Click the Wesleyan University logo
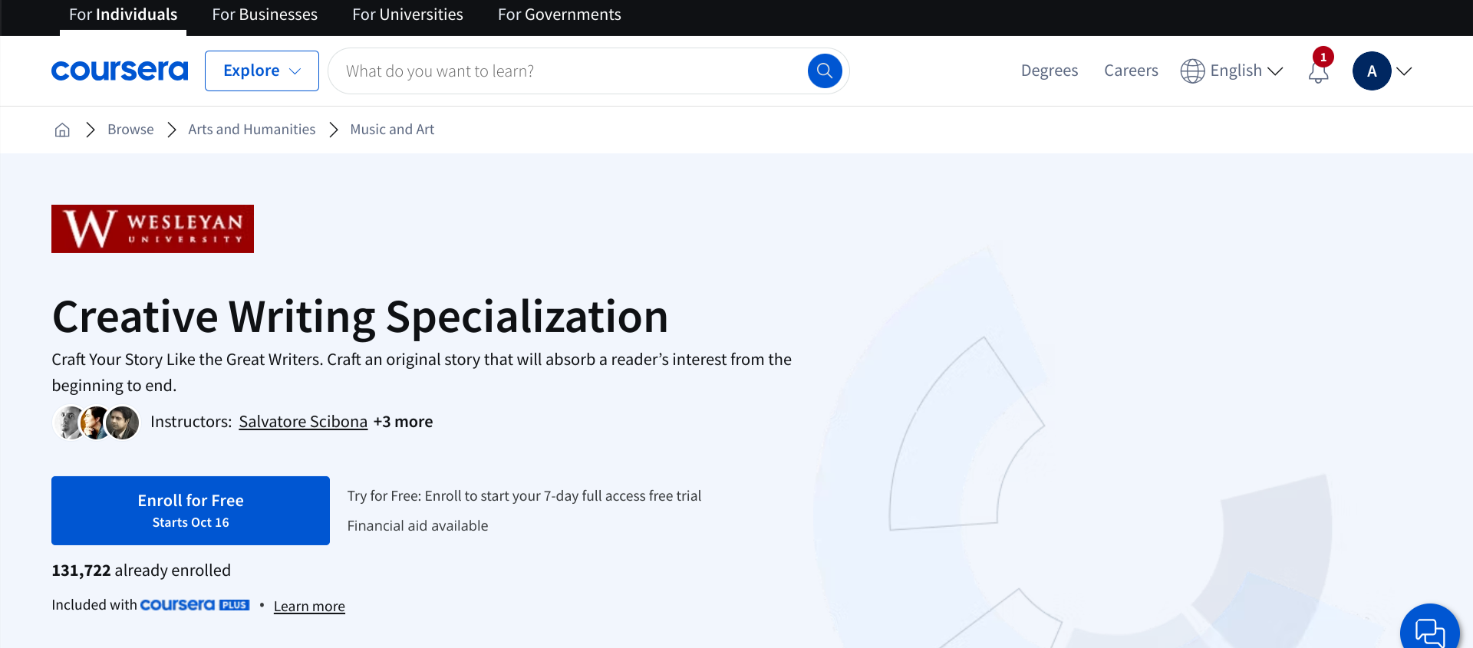Image resolution: width=1473 pixels, height=648 pixels. [x=153, y=229]
